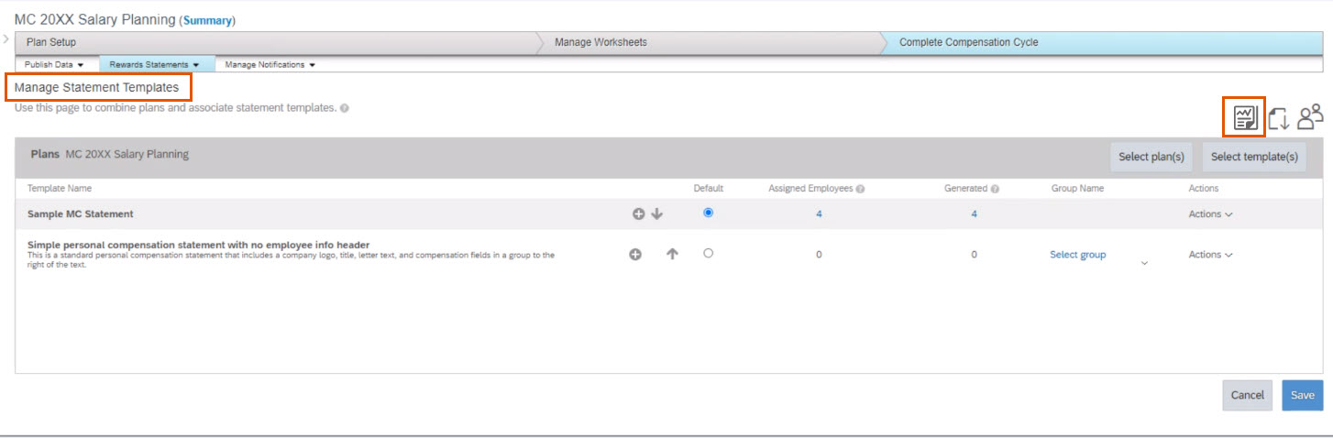This screenshot has height=438, width=1333.
Task: Open Actions dropdown for Sample MC Statement
Action: click(x=1210, y=214)
